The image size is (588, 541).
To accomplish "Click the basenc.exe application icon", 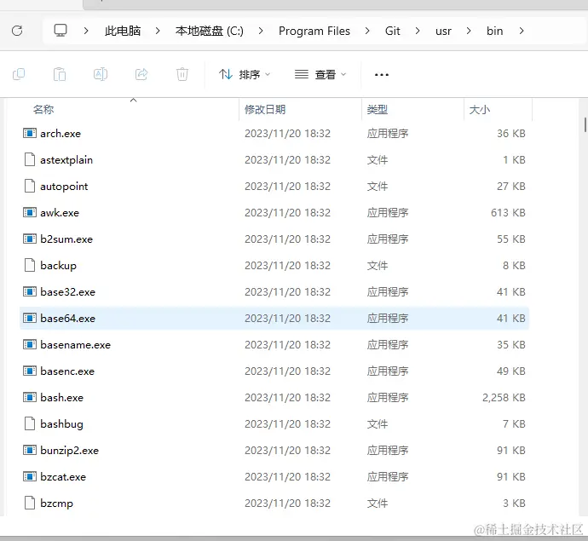I will coord(30,371).
